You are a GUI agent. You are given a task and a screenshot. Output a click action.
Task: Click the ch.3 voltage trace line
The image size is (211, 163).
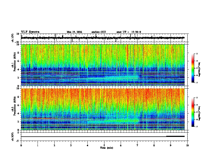[103, 137]
